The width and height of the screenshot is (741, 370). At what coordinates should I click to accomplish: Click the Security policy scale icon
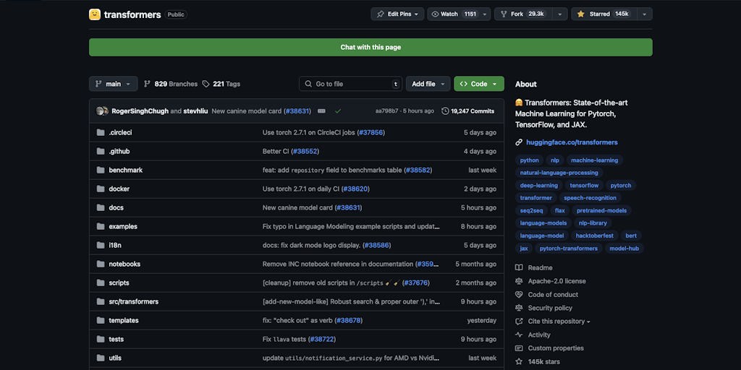[519, 308]
